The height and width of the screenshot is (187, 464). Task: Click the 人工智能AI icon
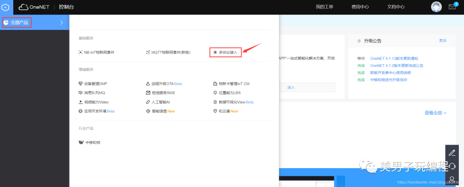[148, 102]
